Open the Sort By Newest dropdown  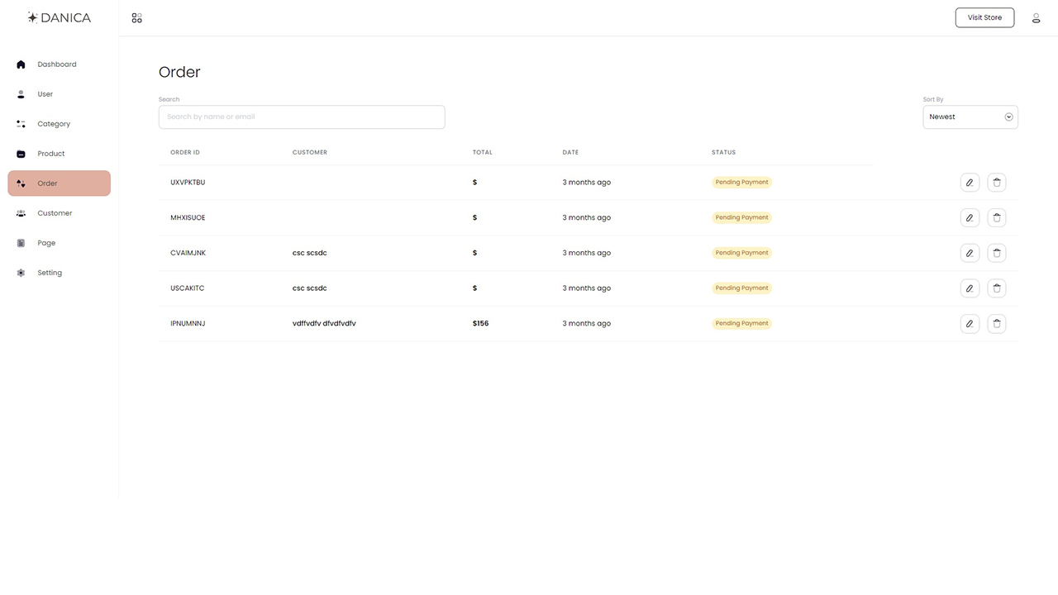pos(970,117)
